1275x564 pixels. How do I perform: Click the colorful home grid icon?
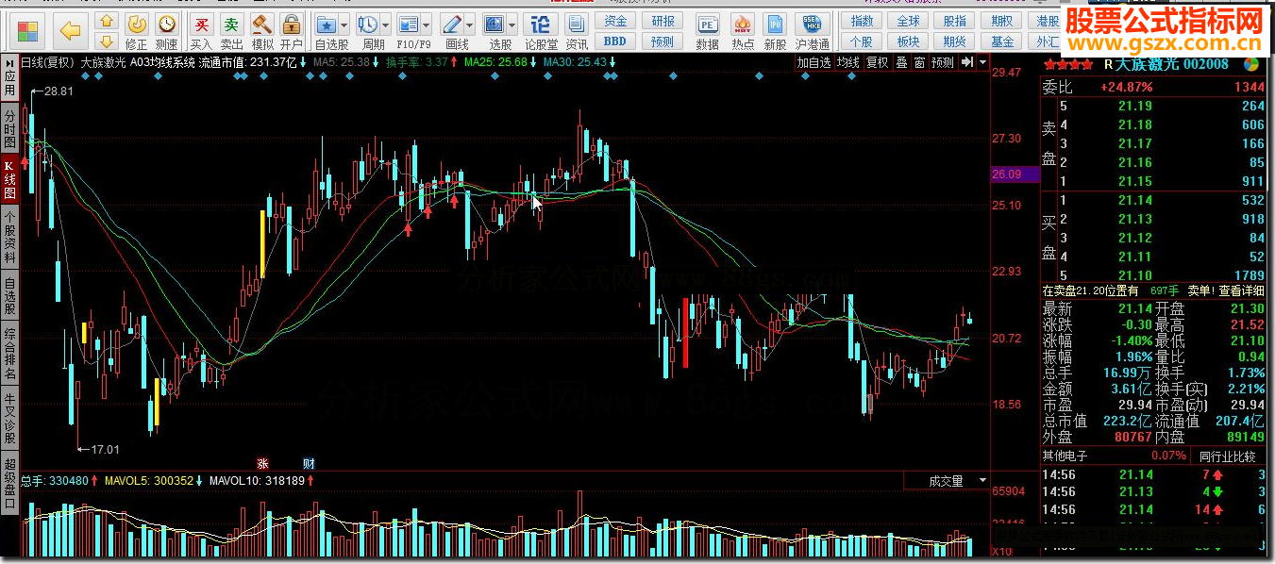tap(27, 30)
